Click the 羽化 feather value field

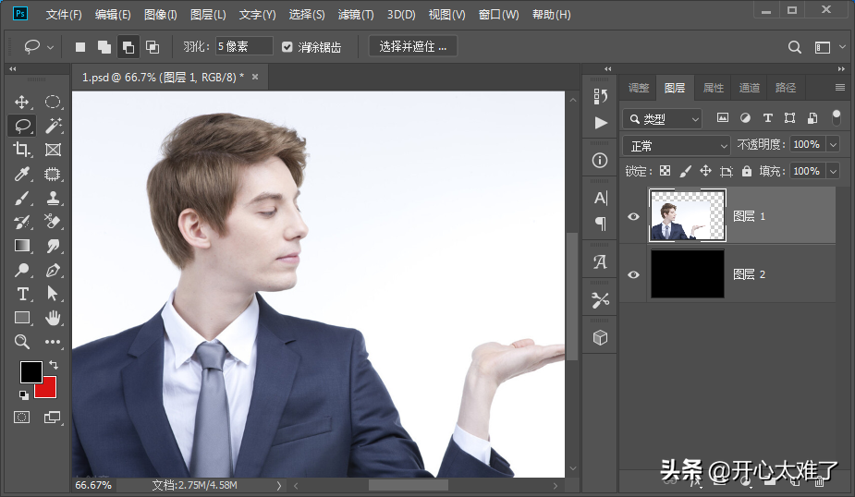244,46
